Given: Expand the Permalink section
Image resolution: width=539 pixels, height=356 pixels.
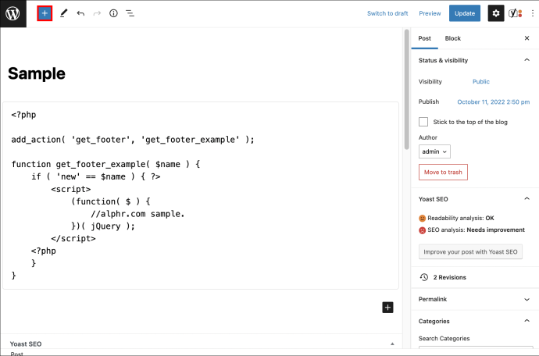Looking at the screenshot, I should [x=527, y=299].
